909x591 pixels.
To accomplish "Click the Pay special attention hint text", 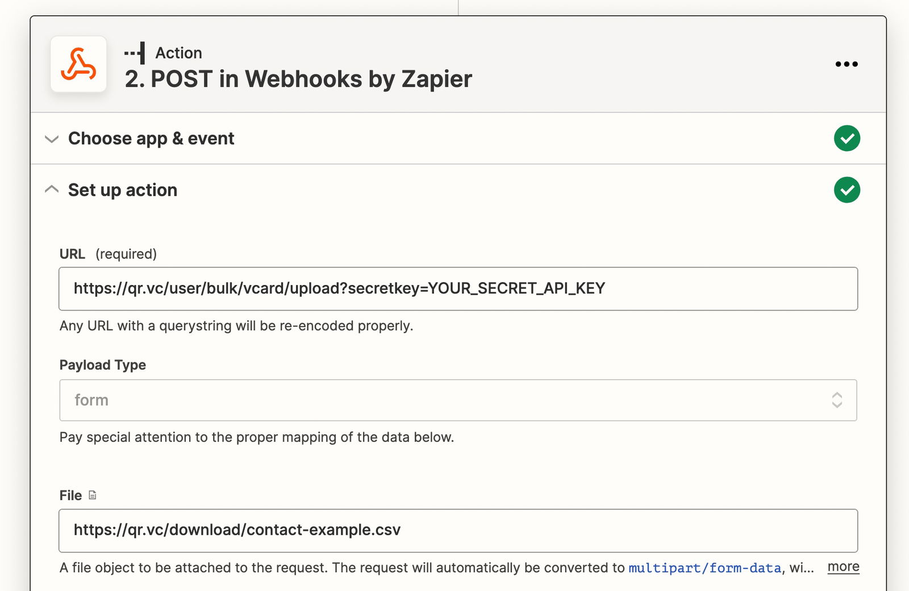I will 257,437.
